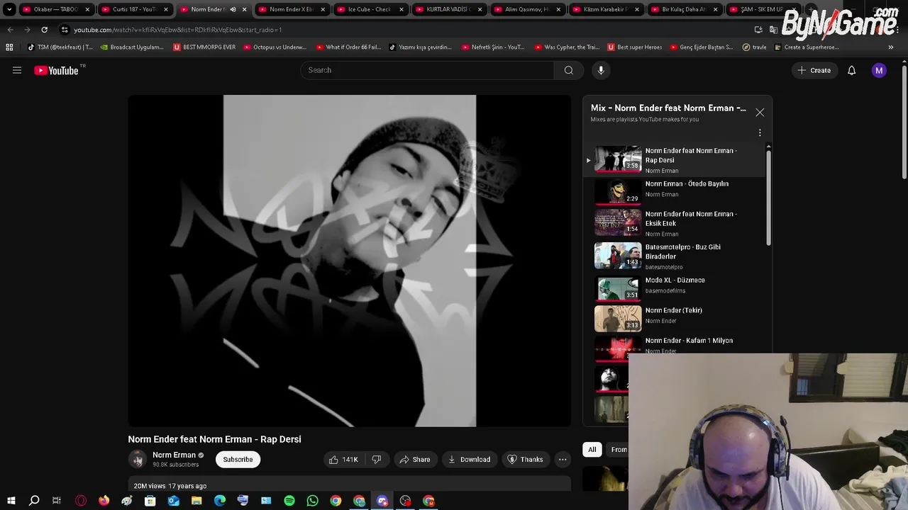
Task: Dislike the Rap Dersi video
Action: tap(377, 460)
